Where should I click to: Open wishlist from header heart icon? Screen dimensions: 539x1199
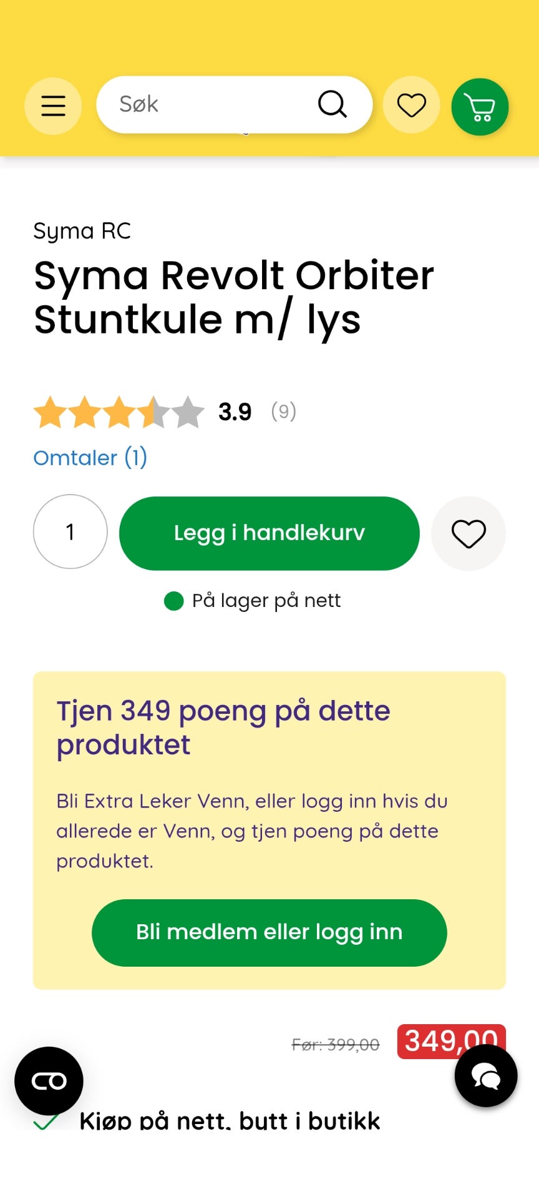(411, 105)
